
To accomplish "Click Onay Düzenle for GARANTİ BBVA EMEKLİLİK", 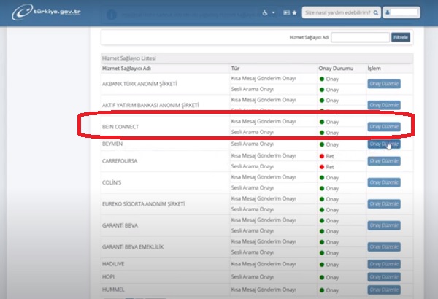I will click(384, 247).
